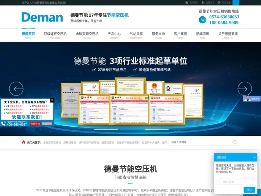Open the 新闻资讯 News menu

coord(203,35)
